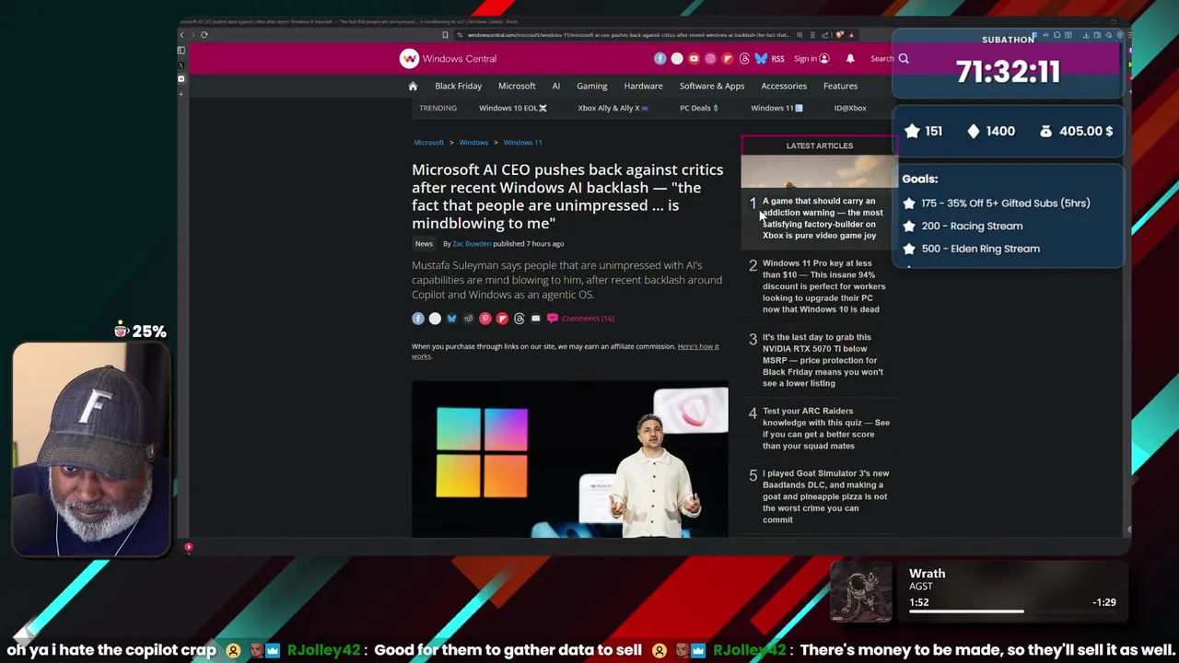The width and height of the screenshot is (1179, 663).
Task: Open author Zac Bowden profile link
Action: tap(472, 244)
